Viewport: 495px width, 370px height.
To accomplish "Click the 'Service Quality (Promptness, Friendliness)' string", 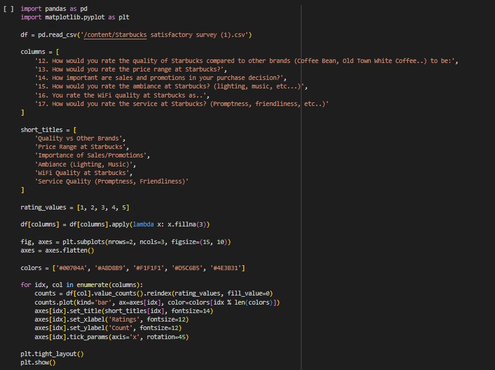I will click(x=112, y=181).
